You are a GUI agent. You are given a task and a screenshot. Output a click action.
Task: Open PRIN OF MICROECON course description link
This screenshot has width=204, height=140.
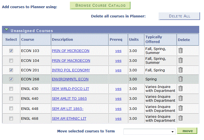point(70,51)
